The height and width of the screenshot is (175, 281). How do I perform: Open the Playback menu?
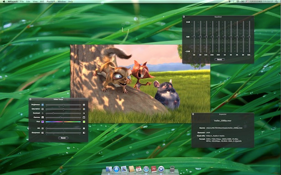(x=51, y=1)
